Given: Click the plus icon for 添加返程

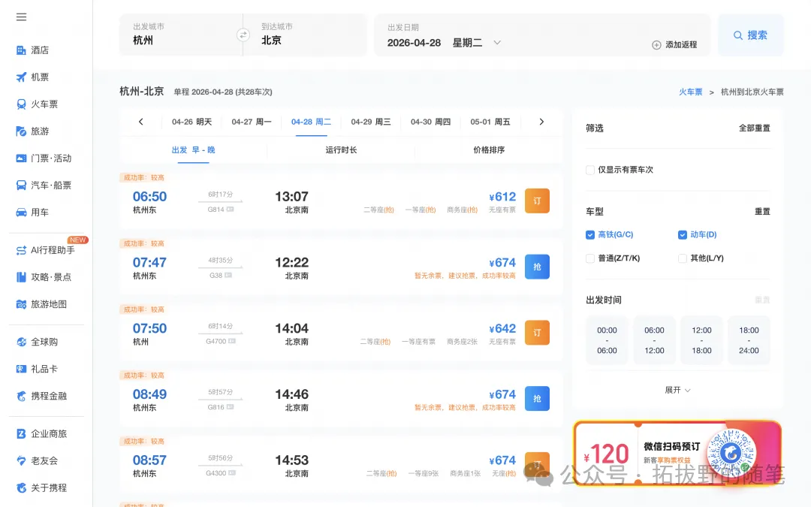Looking at the screenshot, I should [656, 45].
